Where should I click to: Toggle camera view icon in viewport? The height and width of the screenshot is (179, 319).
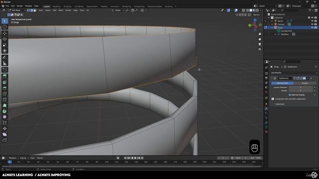260,44
